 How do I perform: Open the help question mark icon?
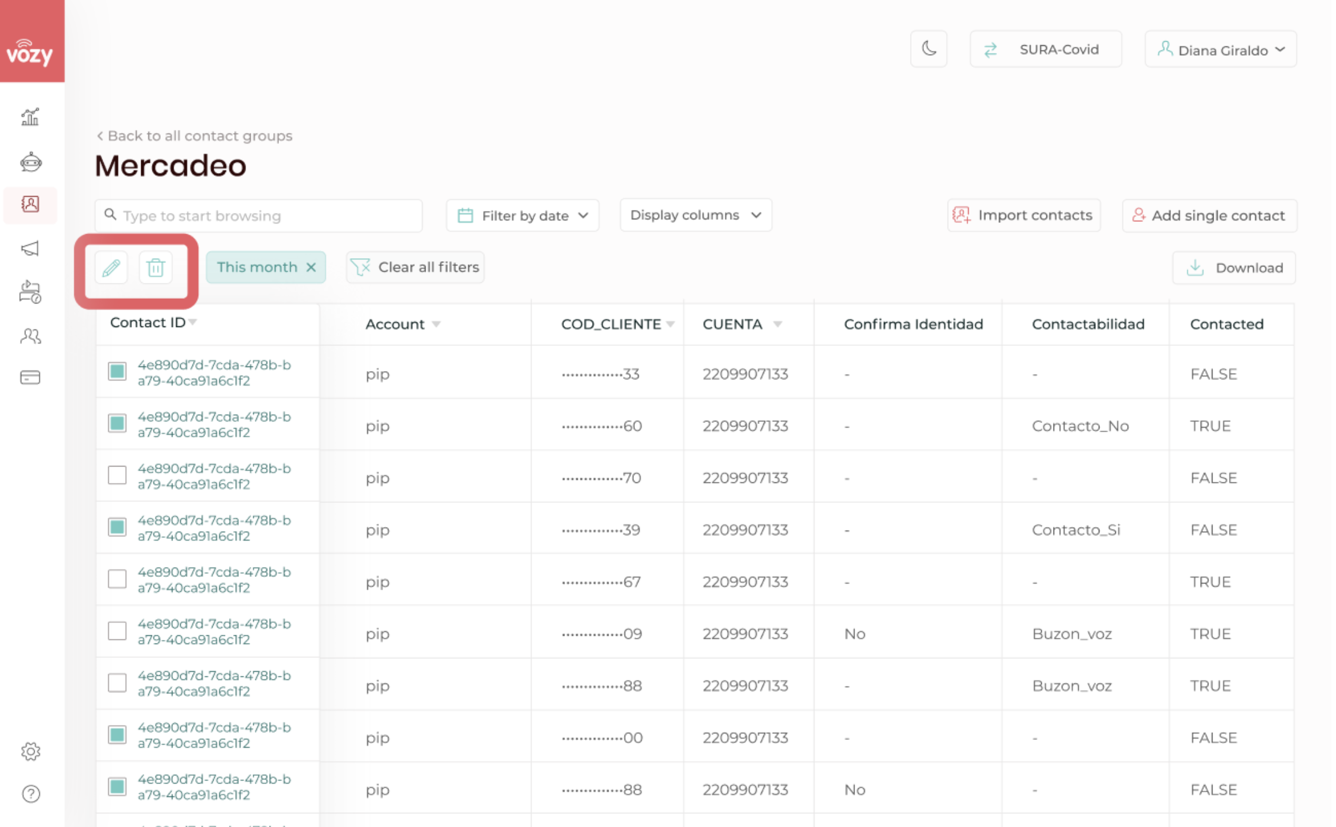(31, 794)
